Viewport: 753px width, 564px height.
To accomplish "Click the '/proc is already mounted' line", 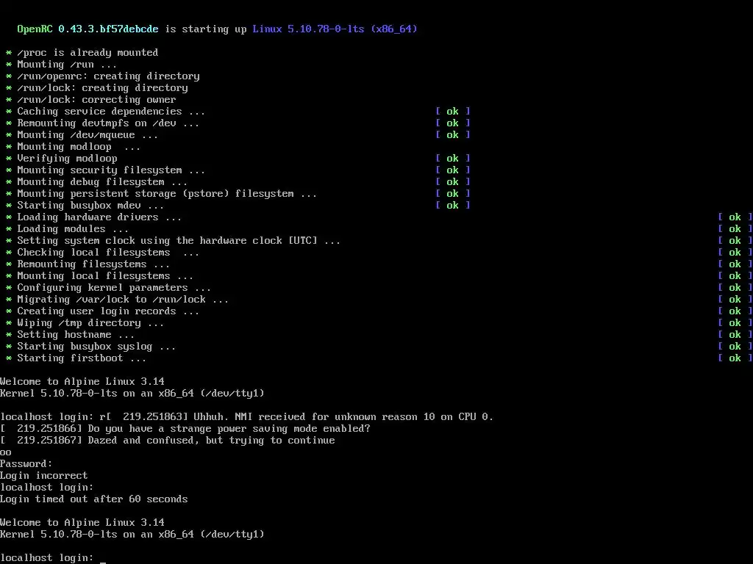I will click(x=88, y=52).
